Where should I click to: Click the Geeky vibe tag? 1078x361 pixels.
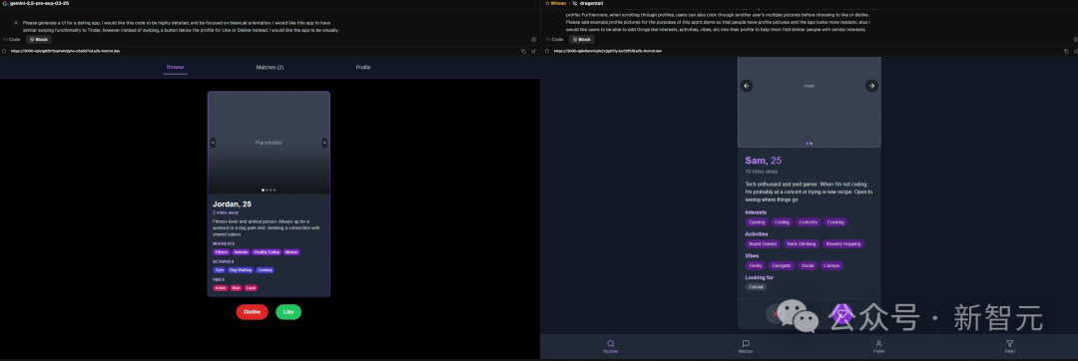[756, 265]
